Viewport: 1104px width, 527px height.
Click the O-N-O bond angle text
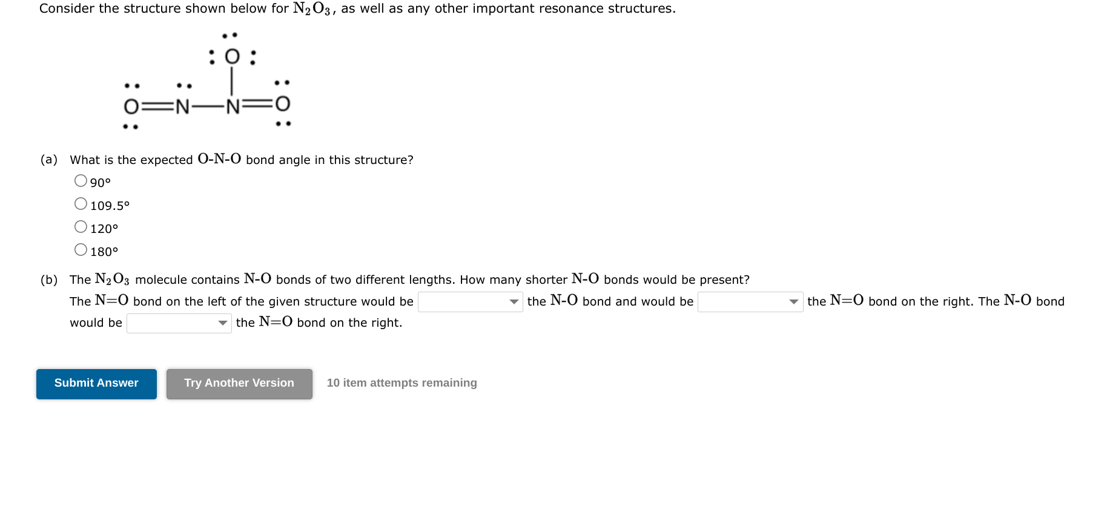click(x=219, y=159)
